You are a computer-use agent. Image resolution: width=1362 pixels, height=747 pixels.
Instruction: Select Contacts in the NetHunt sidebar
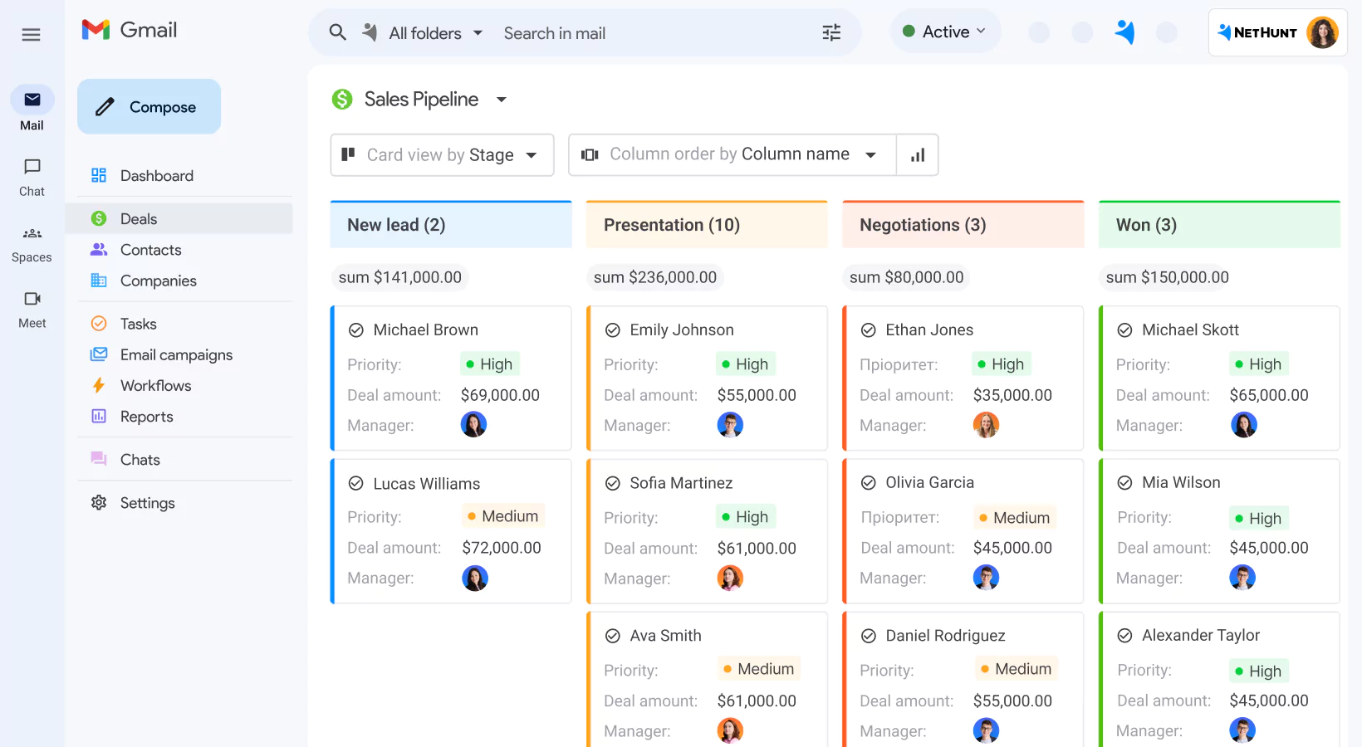150,249
